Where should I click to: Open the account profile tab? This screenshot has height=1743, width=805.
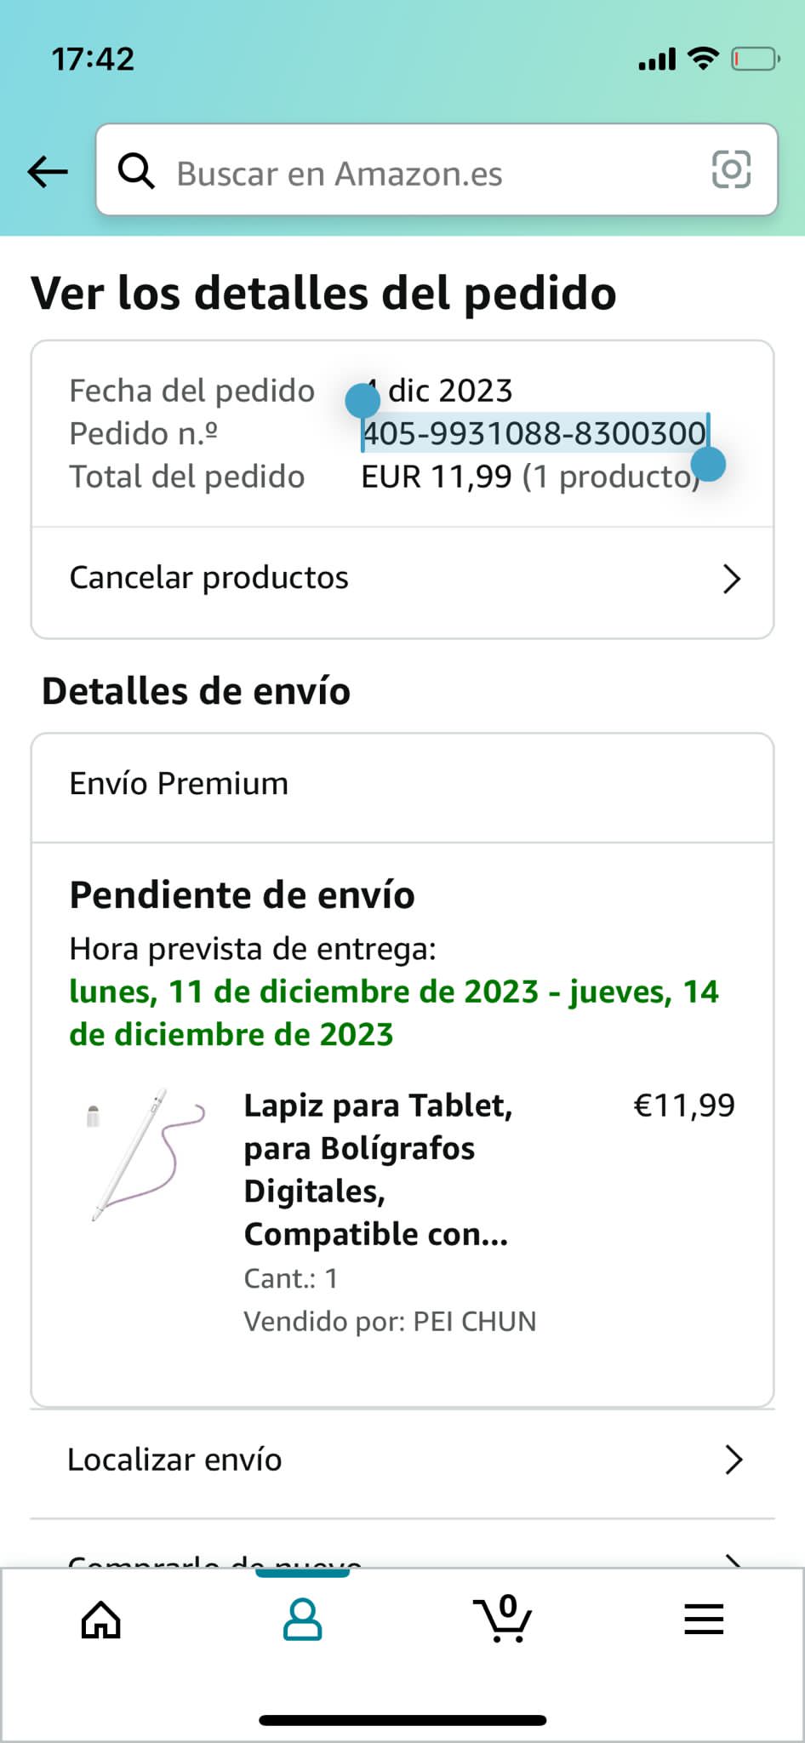click(x=302, y=1619)
